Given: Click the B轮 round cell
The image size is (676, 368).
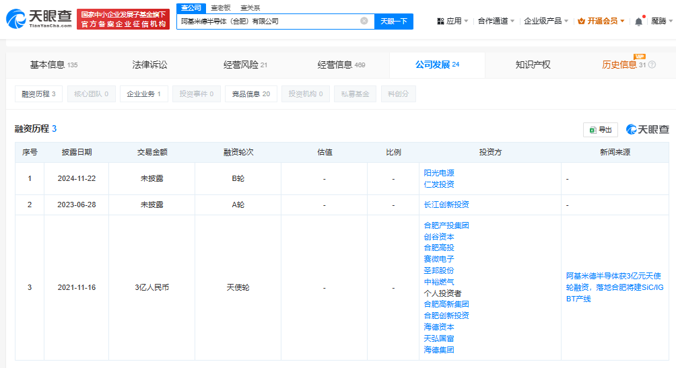Looking at the screenshot, I should (238, 178).
